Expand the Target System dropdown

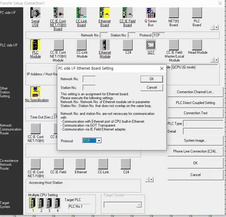click(x=139, y=205)
